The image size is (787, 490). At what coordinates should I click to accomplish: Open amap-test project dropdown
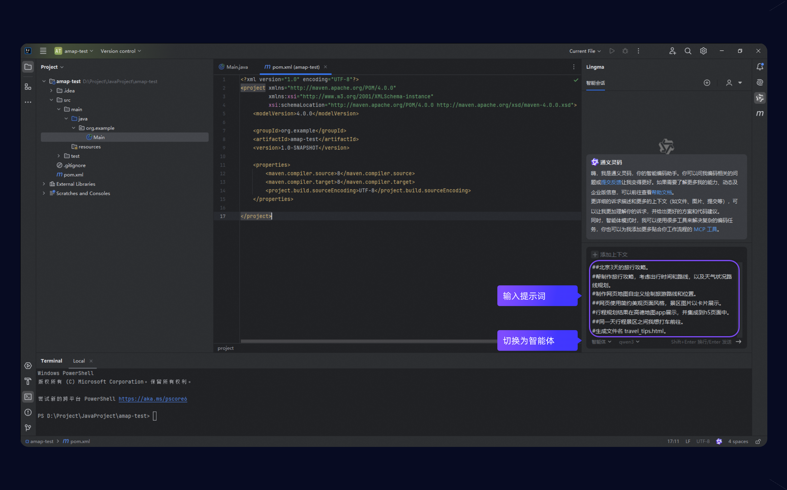point(74,51)
